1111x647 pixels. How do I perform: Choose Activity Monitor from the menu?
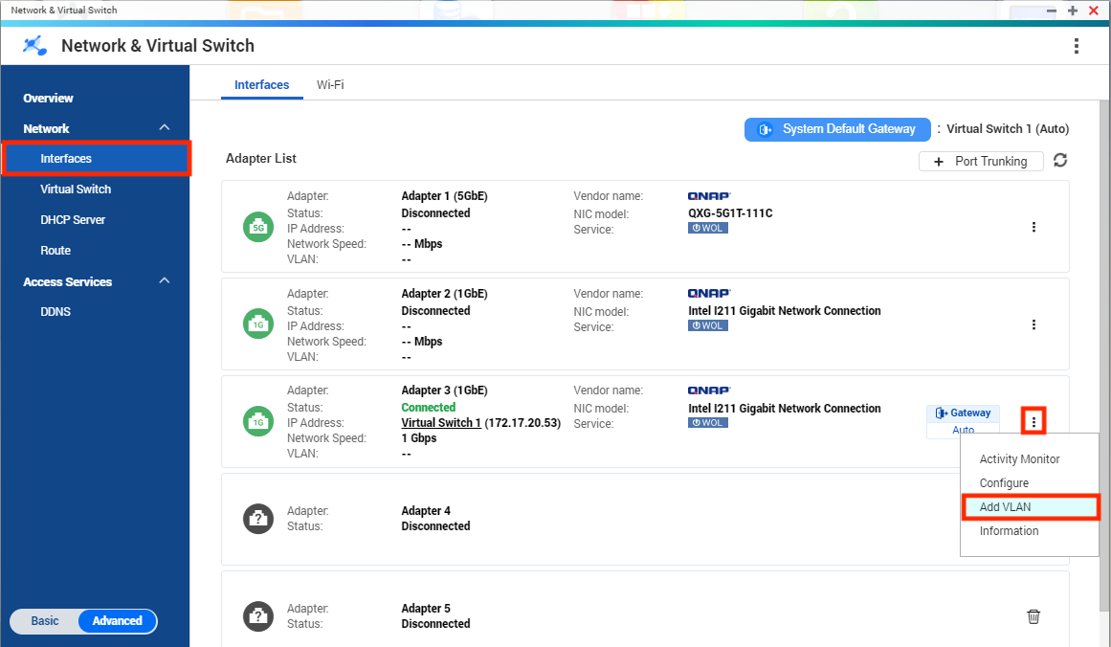pos(1019,459)
